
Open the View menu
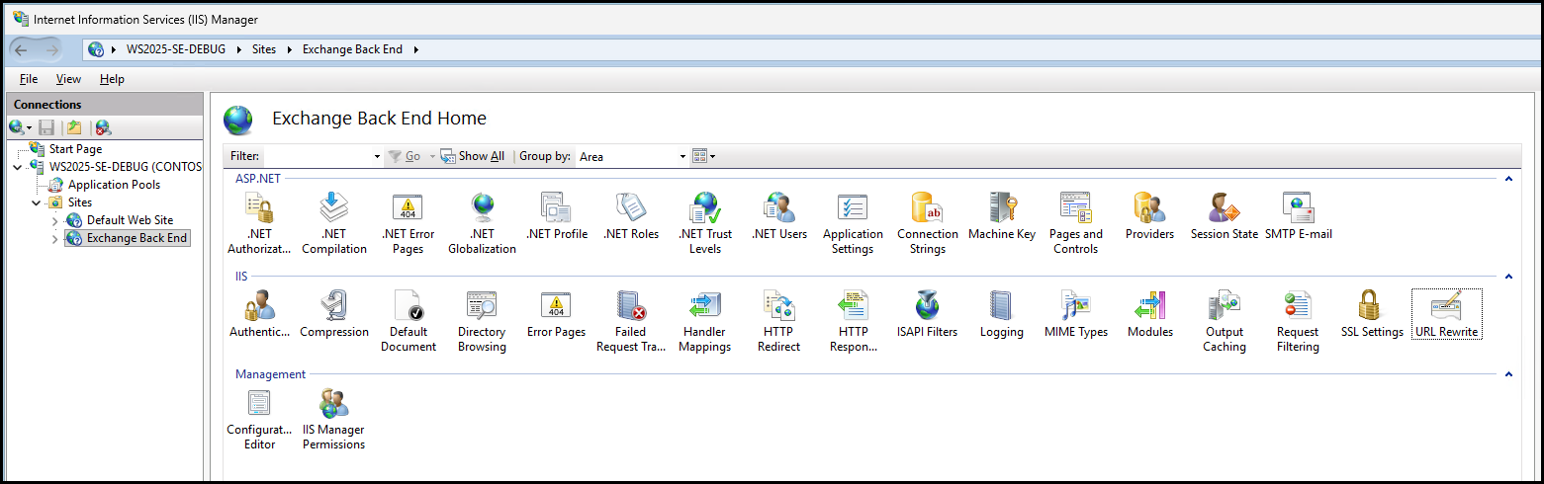point(68,79)
